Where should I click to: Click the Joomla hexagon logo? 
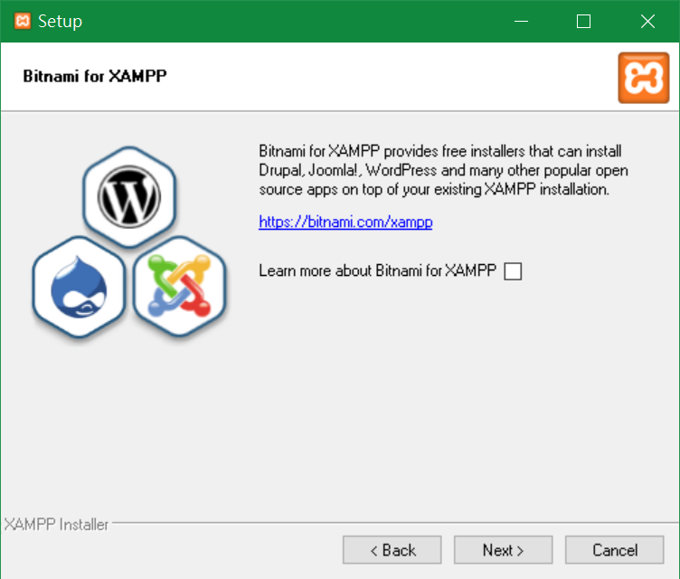pos(180,287)
